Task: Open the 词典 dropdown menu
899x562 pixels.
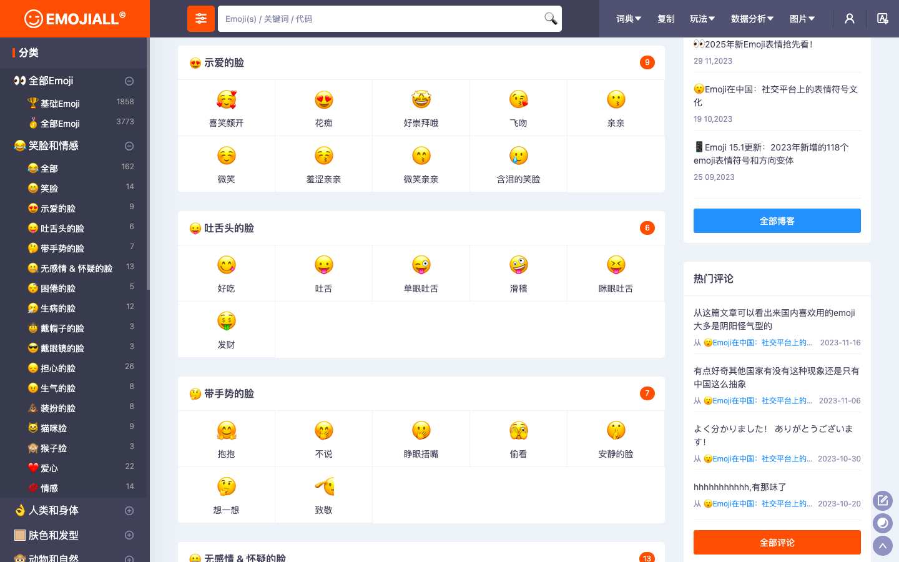Action: [628, 19]
